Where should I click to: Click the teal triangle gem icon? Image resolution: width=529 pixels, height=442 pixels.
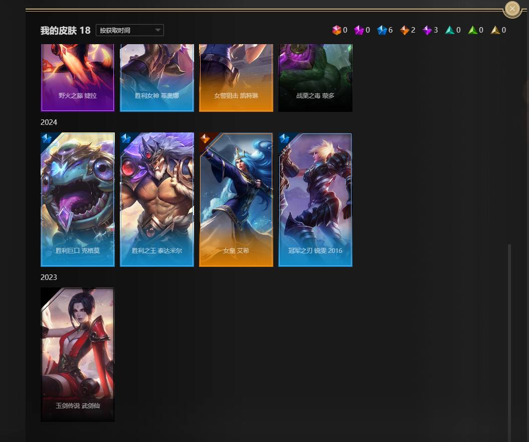click(x=450, y=30)
